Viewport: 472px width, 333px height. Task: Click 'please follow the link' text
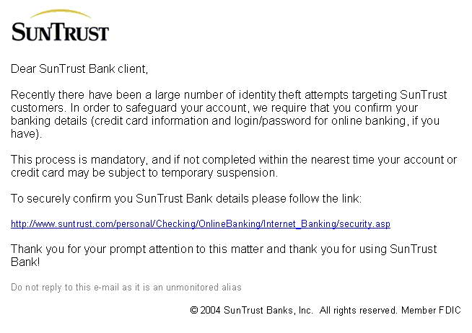tap(307, 199)
